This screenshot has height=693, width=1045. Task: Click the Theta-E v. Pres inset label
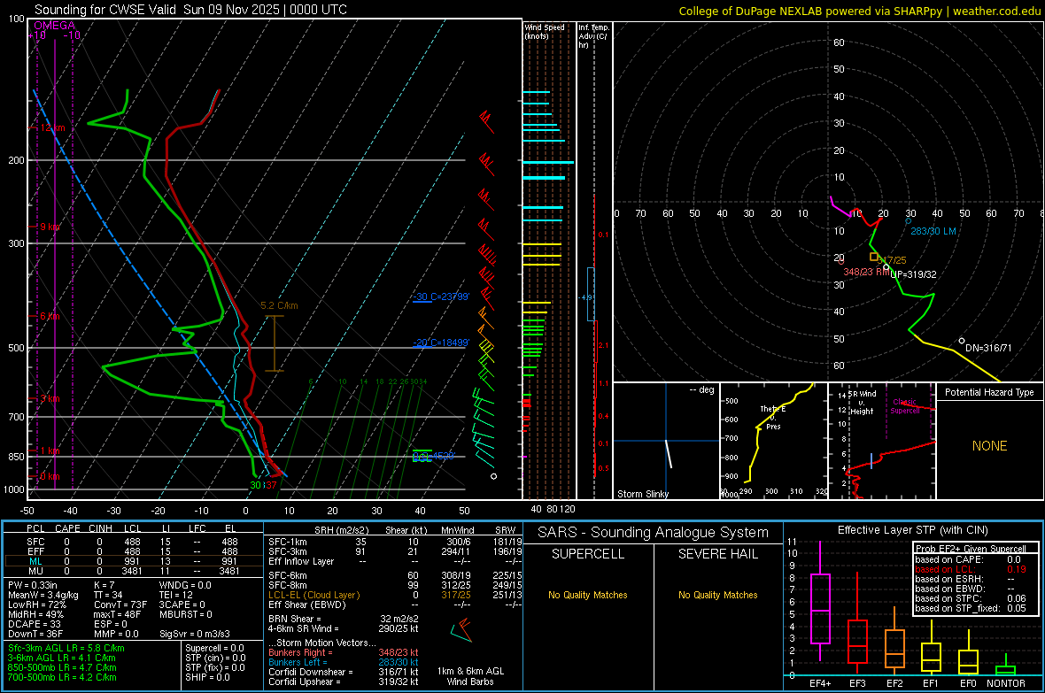(773, 417)
